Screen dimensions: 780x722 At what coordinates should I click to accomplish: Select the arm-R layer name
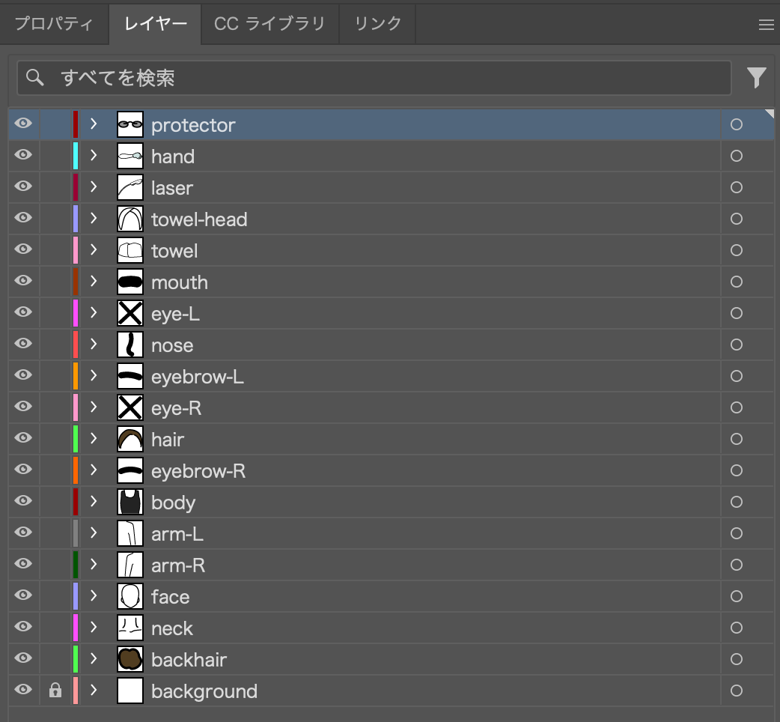178,565
